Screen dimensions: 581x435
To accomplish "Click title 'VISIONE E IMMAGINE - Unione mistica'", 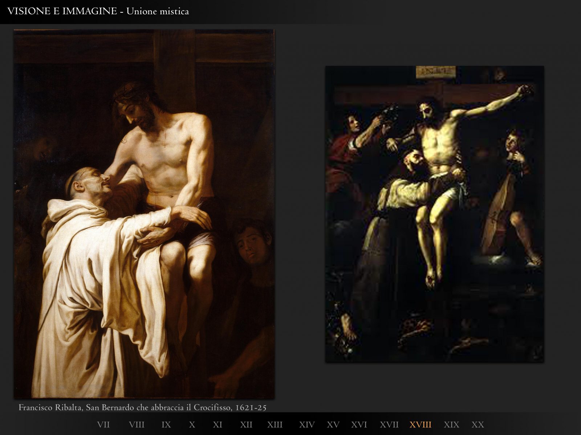I will [98, 12].
